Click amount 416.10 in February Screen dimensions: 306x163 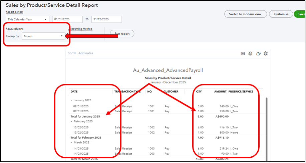click(x=224, y=128)
